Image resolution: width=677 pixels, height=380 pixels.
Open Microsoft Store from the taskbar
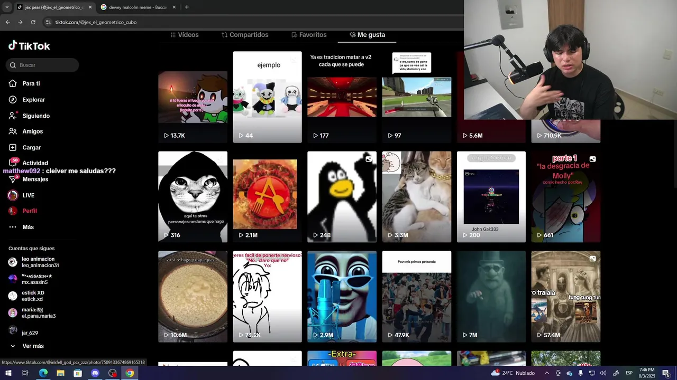pos(78,373)
